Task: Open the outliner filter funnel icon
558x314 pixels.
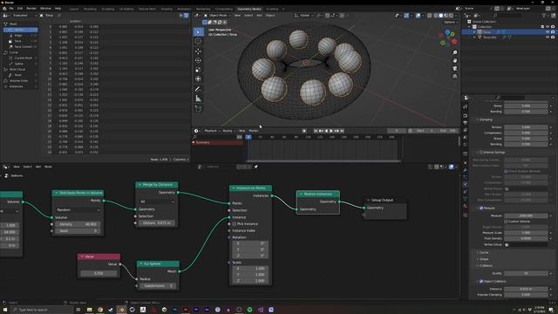Action: pos(544,16)
